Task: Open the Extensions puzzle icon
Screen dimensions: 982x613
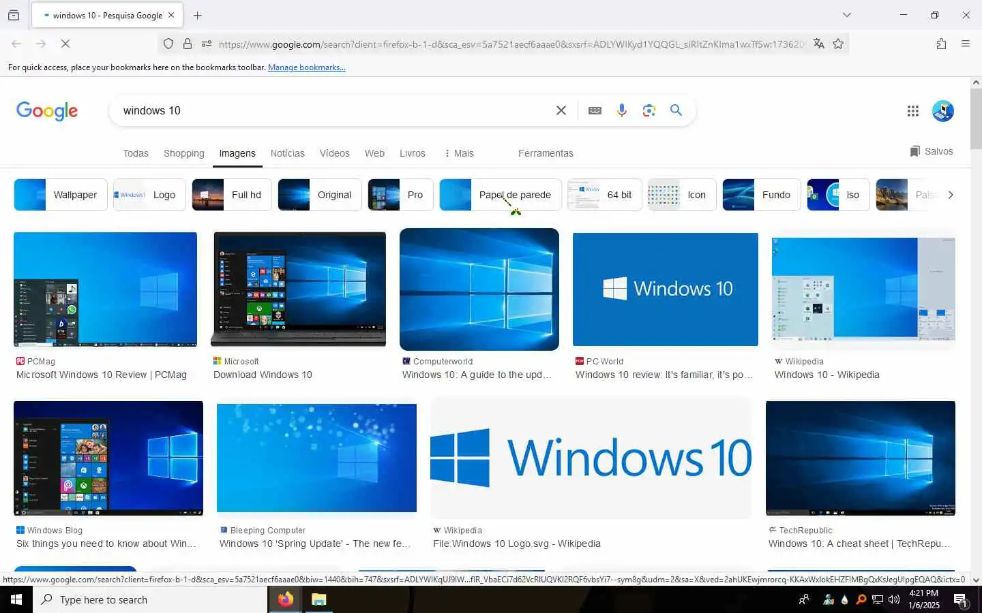Action: pos(941,44)
